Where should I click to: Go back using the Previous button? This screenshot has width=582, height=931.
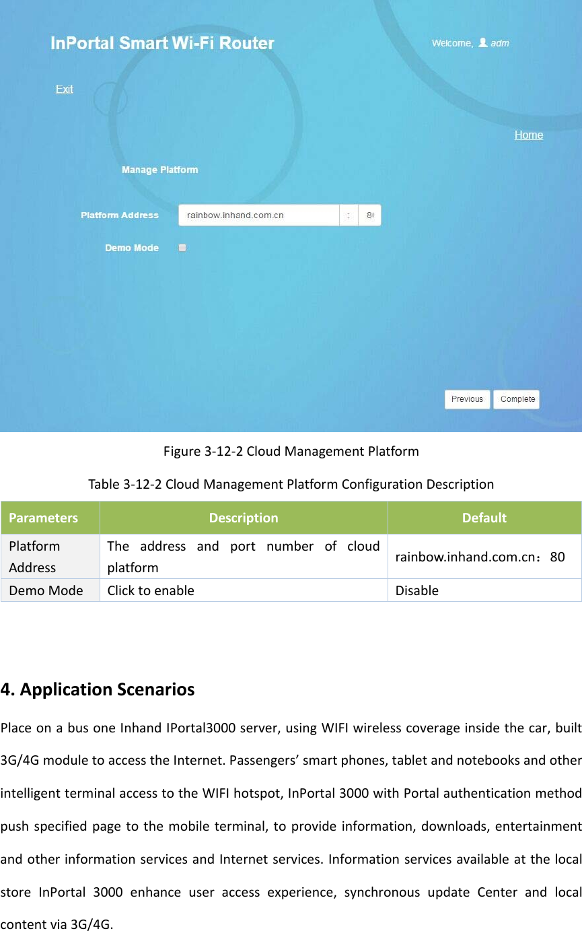pos(467,399)
